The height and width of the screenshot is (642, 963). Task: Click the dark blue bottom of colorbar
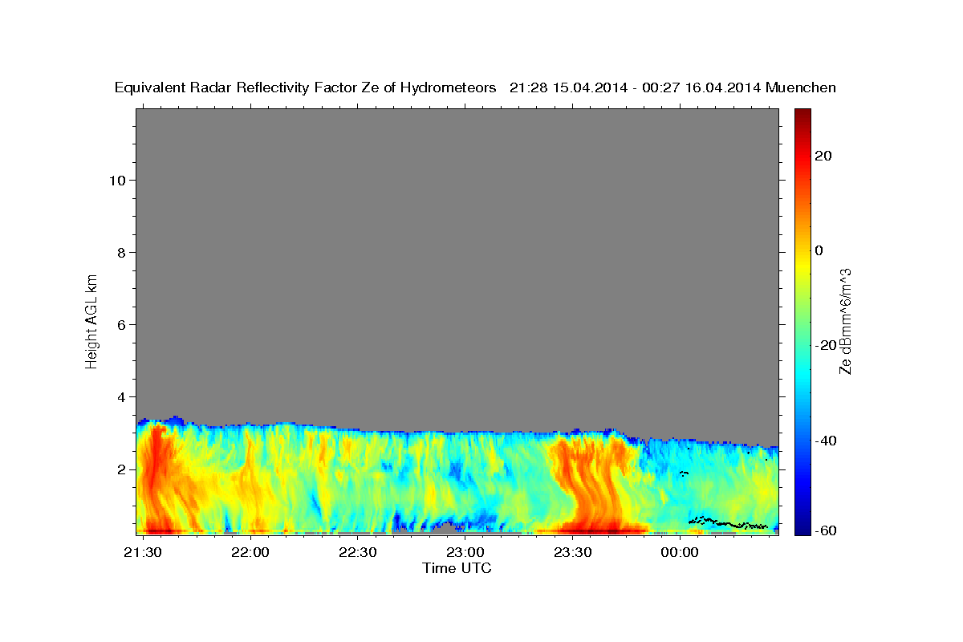(802, 526)
